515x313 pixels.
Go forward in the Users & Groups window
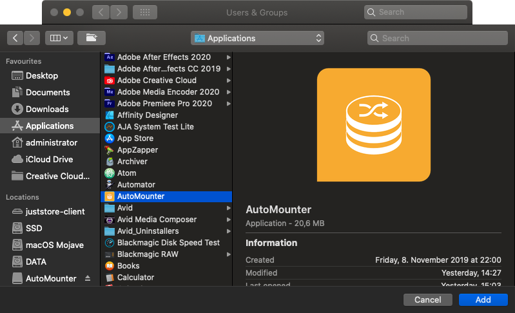pyautogui.click(x=119, y=12)
